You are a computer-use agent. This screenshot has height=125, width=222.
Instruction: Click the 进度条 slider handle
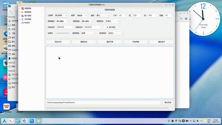tap(55, 33)
